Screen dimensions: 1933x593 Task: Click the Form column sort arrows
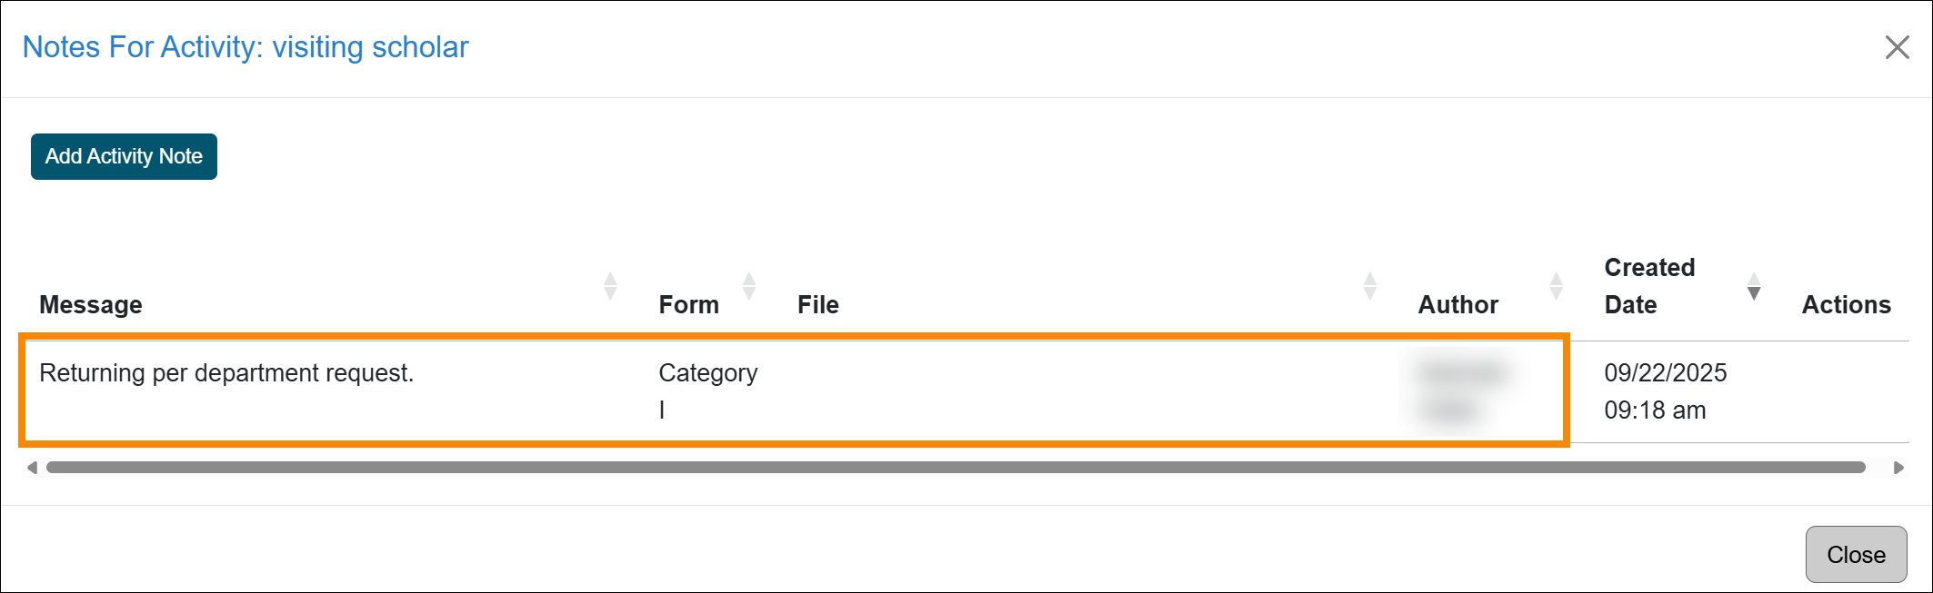coord(748,284)
